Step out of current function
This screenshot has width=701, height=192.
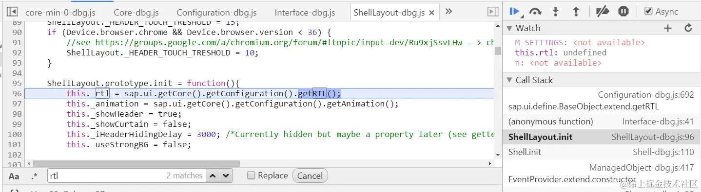click(x=576, y=11)
